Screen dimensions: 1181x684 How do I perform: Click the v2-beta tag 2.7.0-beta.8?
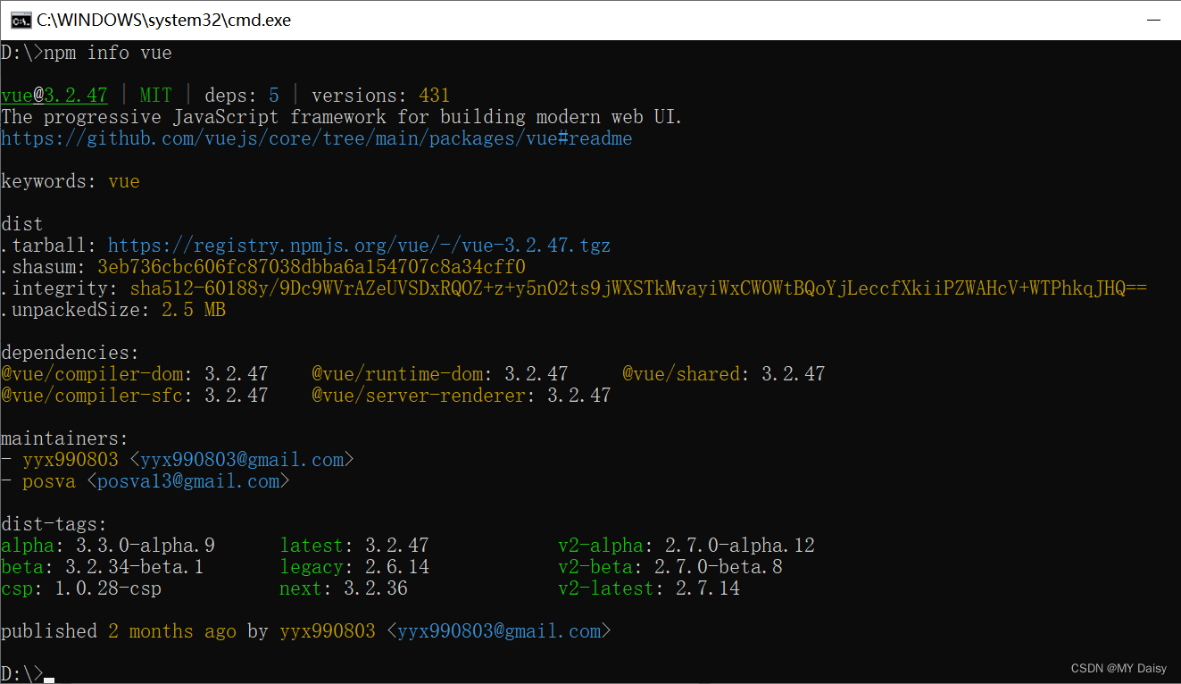coord(670,567)
